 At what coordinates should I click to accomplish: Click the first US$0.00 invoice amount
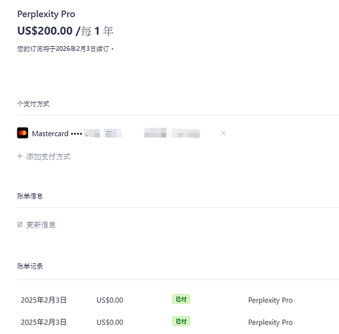110,300
